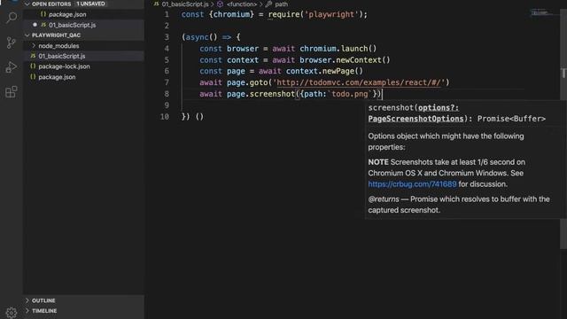Click the 1 UNSAVED badge
The height and width of the screenshot is (319, 567).
[x=90, y=4]
